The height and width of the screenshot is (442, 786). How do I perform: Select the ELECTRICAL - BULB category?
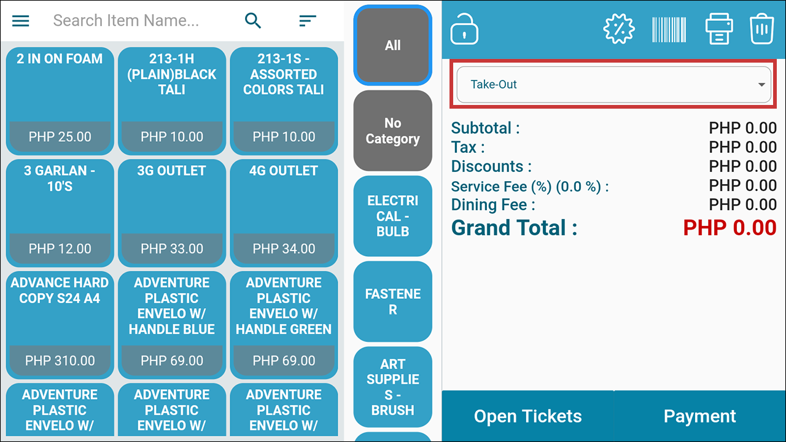click(x=393, y=216)
